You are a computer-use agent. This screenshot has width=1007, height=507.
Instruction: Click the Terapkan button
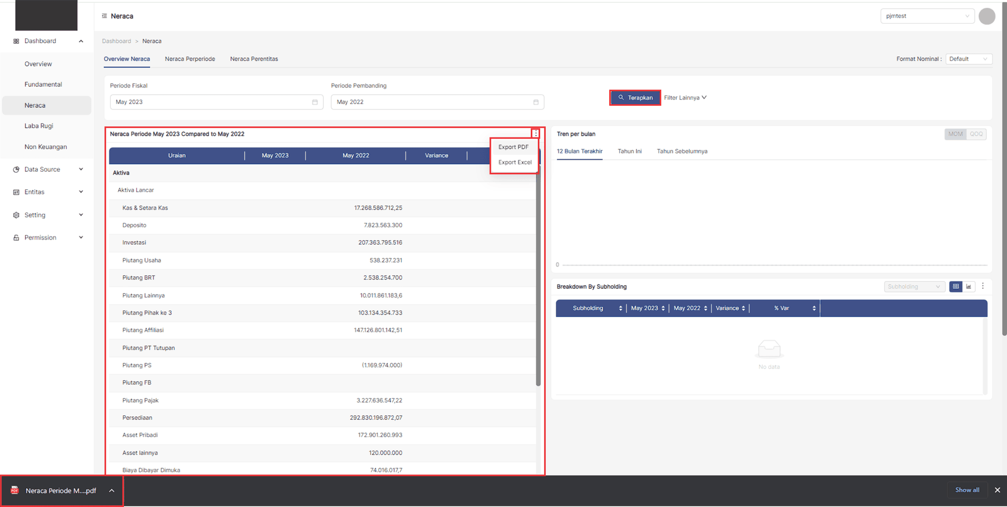tap(635, 98)
